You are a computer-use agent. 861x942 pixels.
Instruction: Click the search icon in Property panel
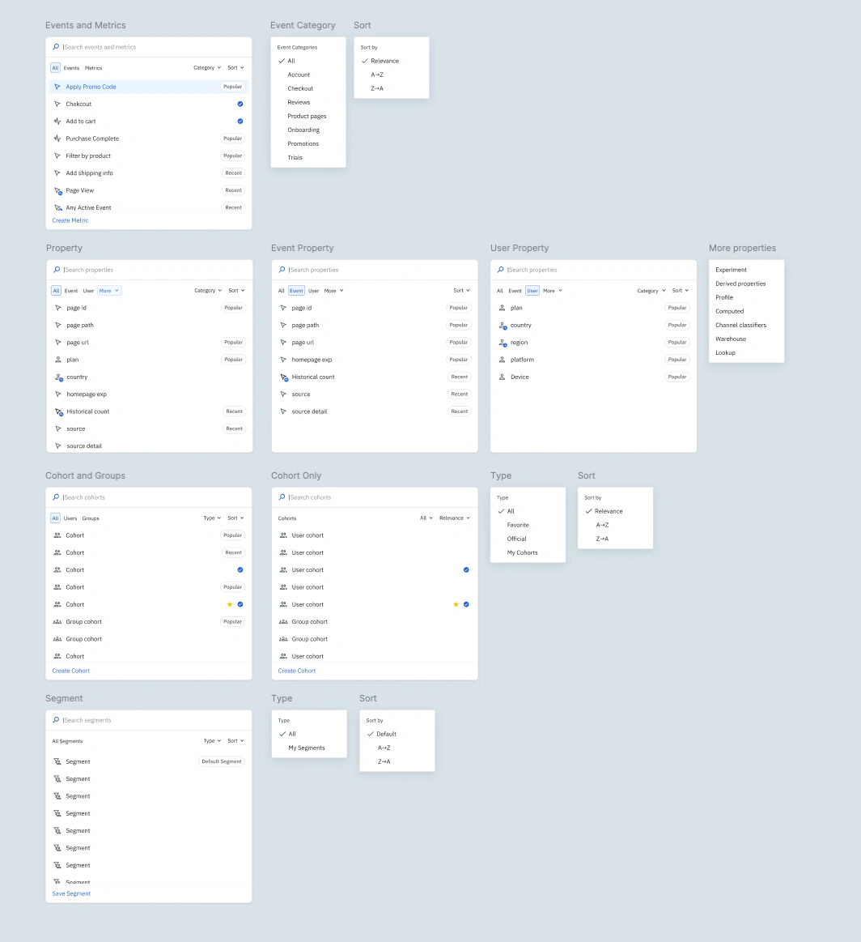point(57,270)
